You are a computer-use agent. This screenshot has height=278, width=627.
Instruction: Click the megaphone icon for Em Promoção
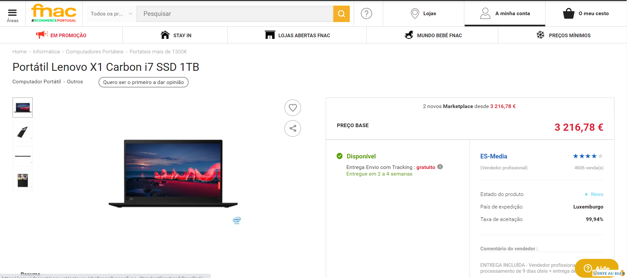click(42, 34)
